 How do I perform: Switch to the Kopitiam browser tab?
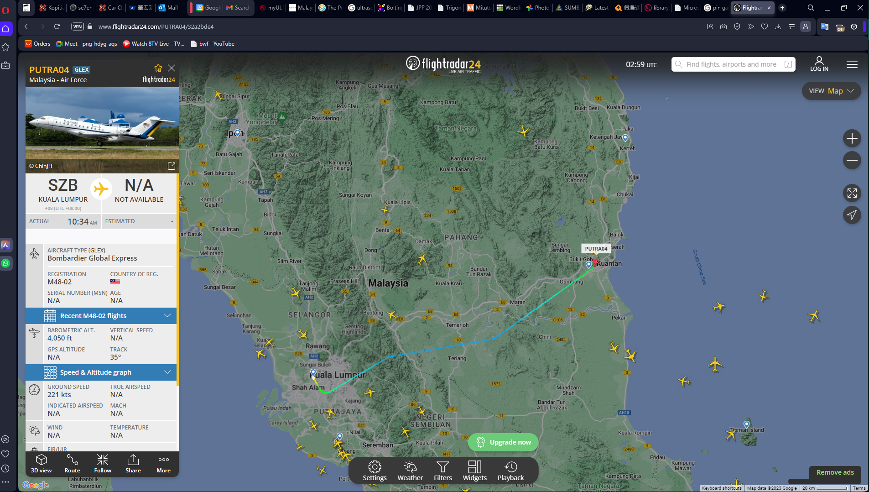[x=52, y=8]
